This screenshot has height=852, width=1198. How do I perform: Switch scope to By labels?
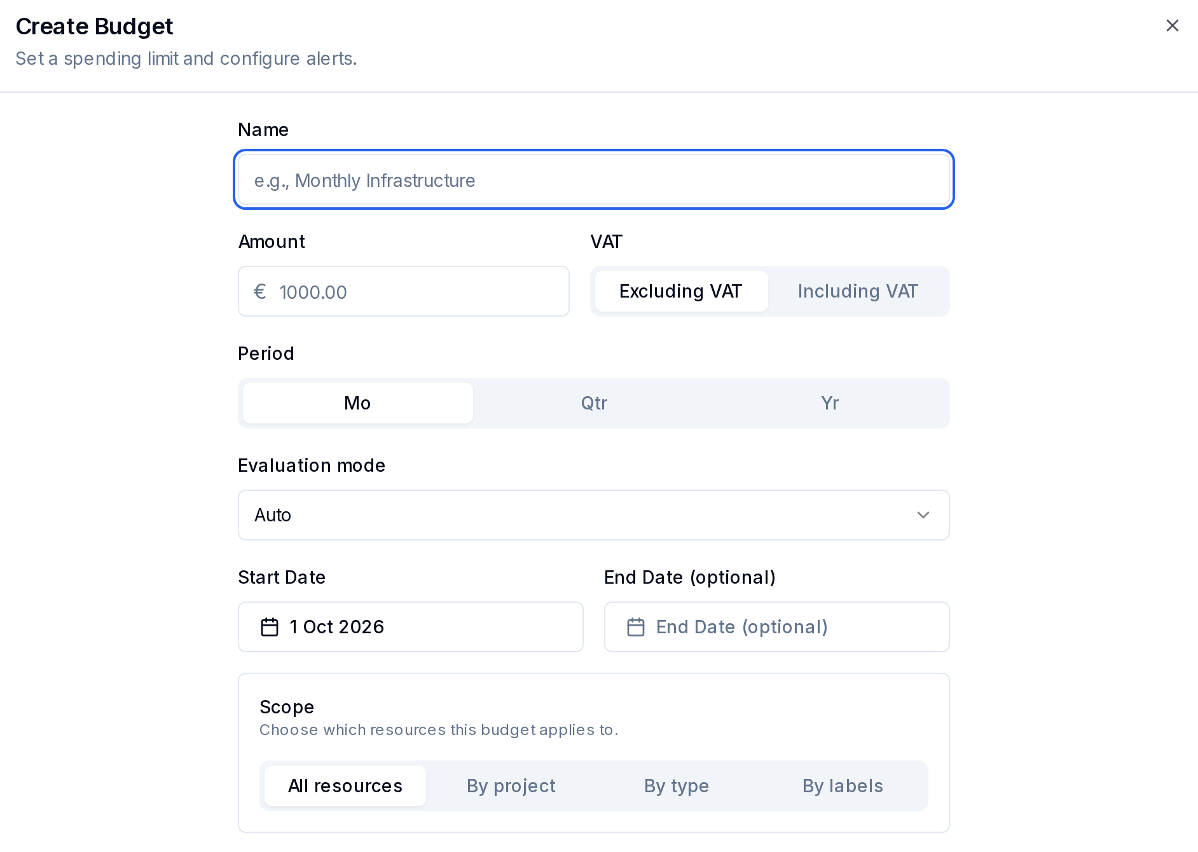pyautogui.click(x=843, y=786)
